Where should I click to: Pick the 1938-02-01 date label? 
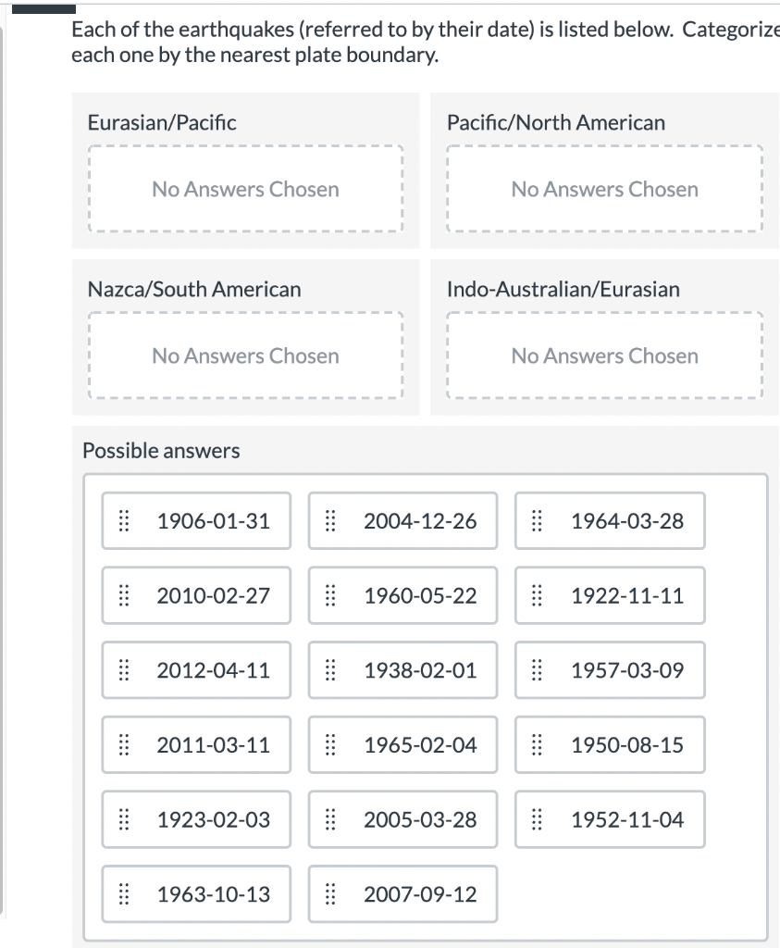tap(420, 670)
